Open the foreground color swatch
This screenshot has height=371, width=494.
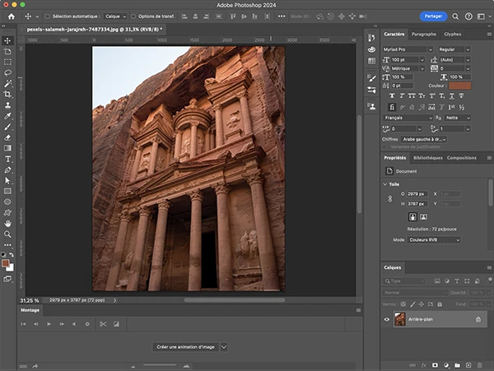(5, 263)
